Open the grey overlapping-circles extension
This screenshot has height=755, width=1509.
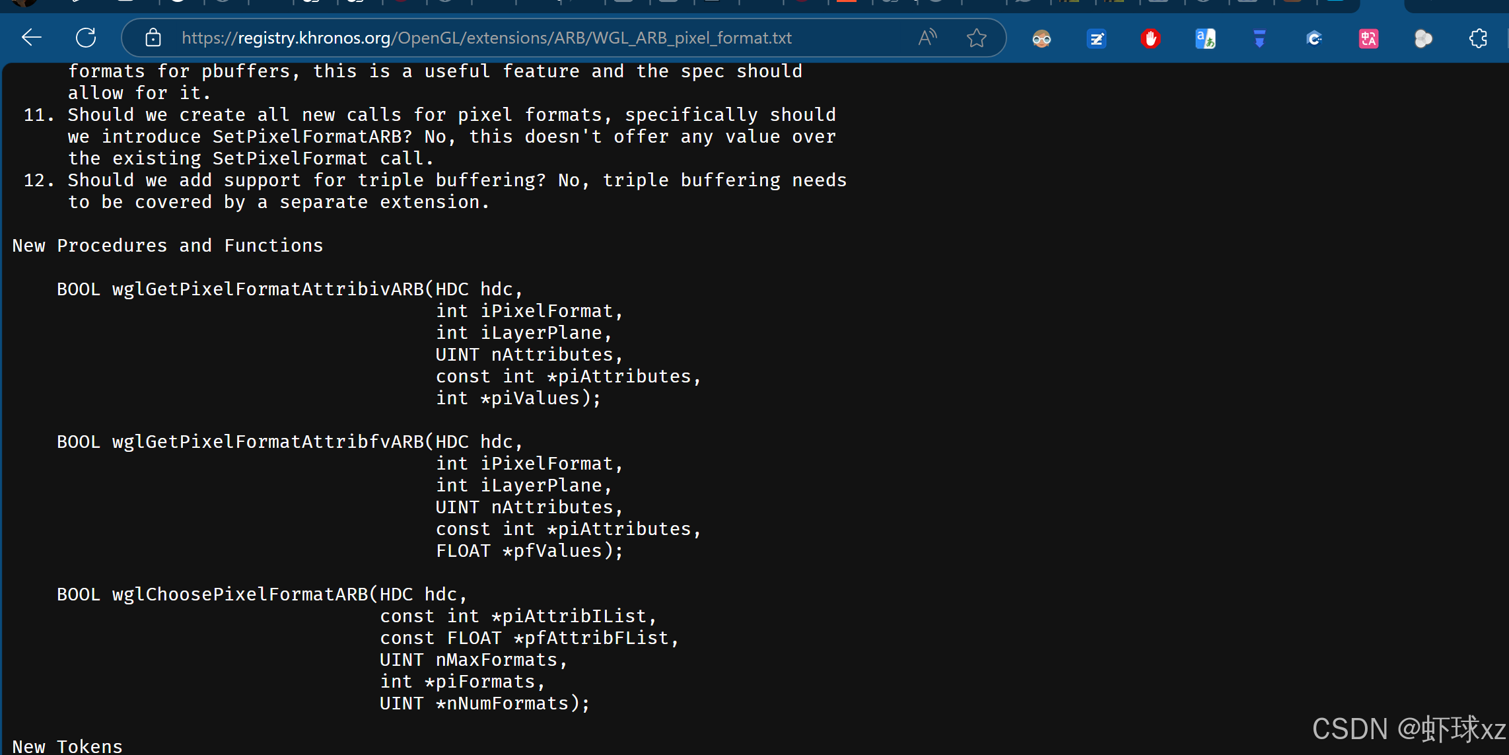[1423, 39]
